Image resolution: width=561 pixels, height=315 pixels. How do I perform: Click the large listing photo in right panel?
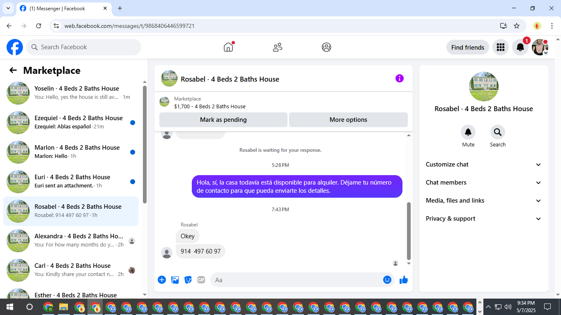(x=484, y=87)
